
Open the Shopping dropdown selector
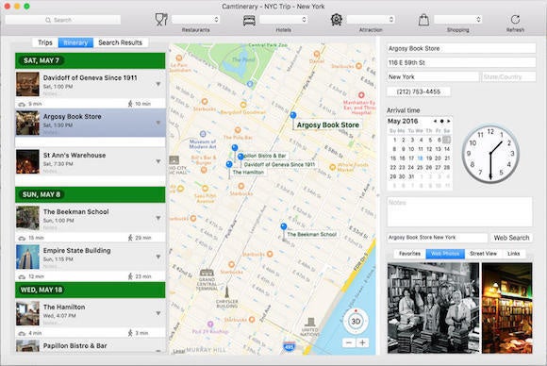tap(458, 20)
